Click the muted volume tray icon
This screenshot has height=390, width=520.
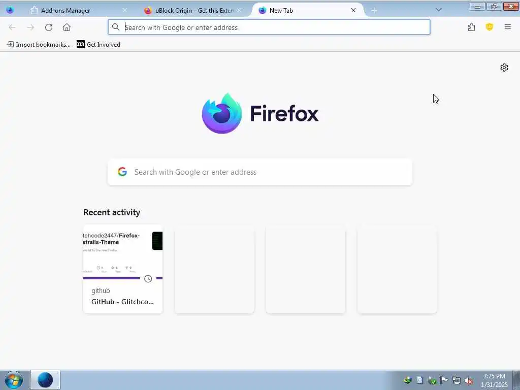pos(469,380)
